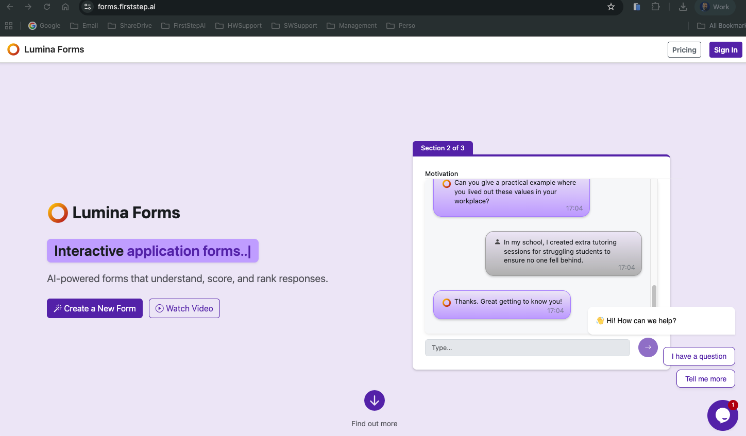Click the chat conversation scrollbar thumb
Screen dimensions: 746x436
click(654, 295)
